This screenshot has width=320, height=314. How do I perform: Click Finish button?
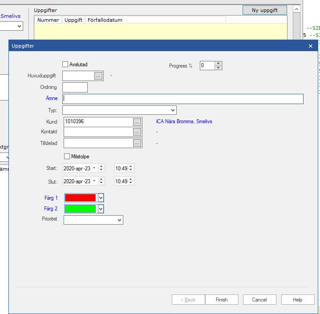pyautogui.click(x=222, y=299)
